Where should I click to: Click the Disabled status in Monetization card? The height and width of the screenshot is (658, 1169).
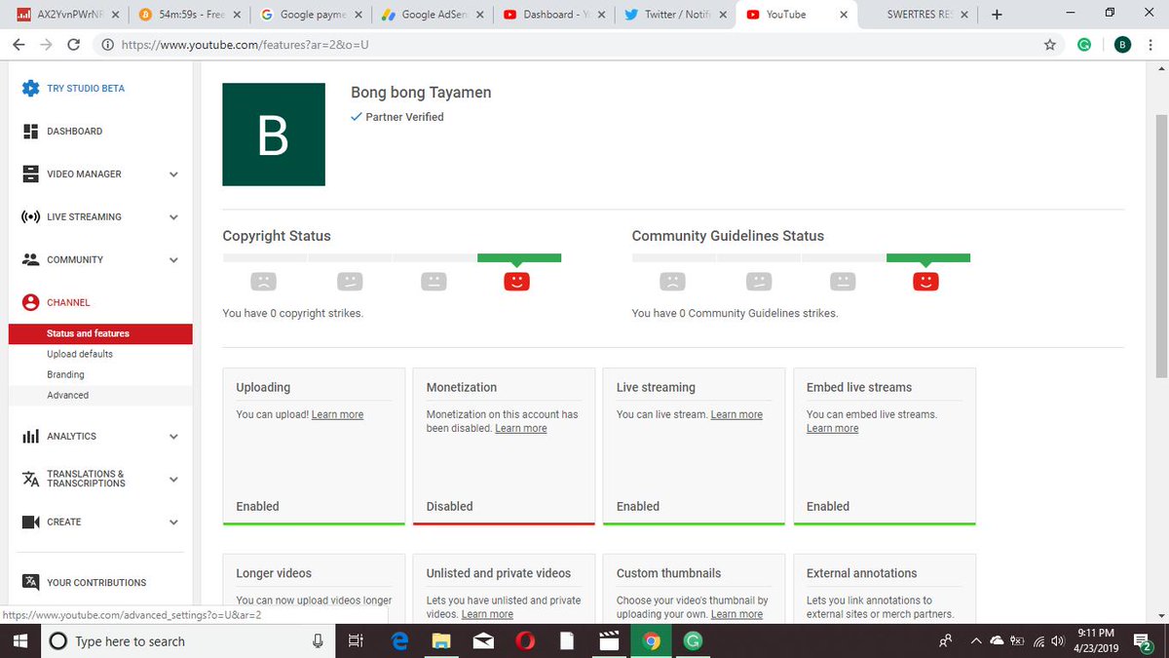449,506
